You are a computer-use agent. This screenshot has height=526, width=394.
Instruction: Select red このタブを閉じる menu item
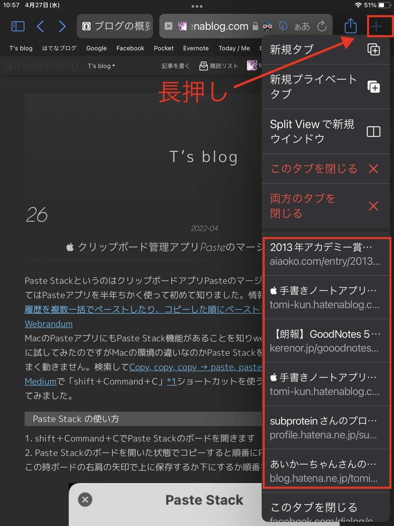[x=326, y=169]
